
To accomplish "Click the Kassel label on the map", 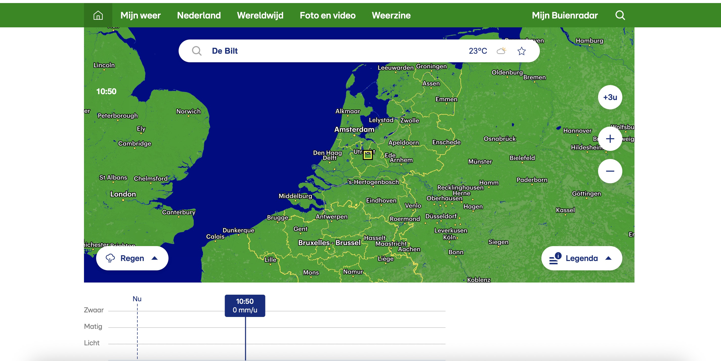I will [565, 210].
